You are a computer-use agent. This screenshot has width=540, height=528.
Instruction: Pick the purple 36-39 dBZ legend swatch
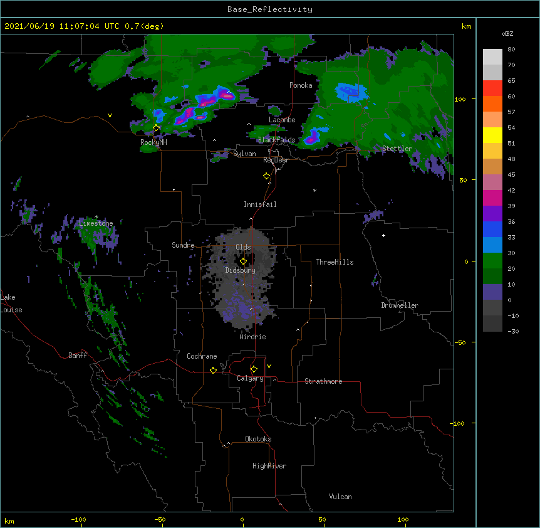[492, 214]
